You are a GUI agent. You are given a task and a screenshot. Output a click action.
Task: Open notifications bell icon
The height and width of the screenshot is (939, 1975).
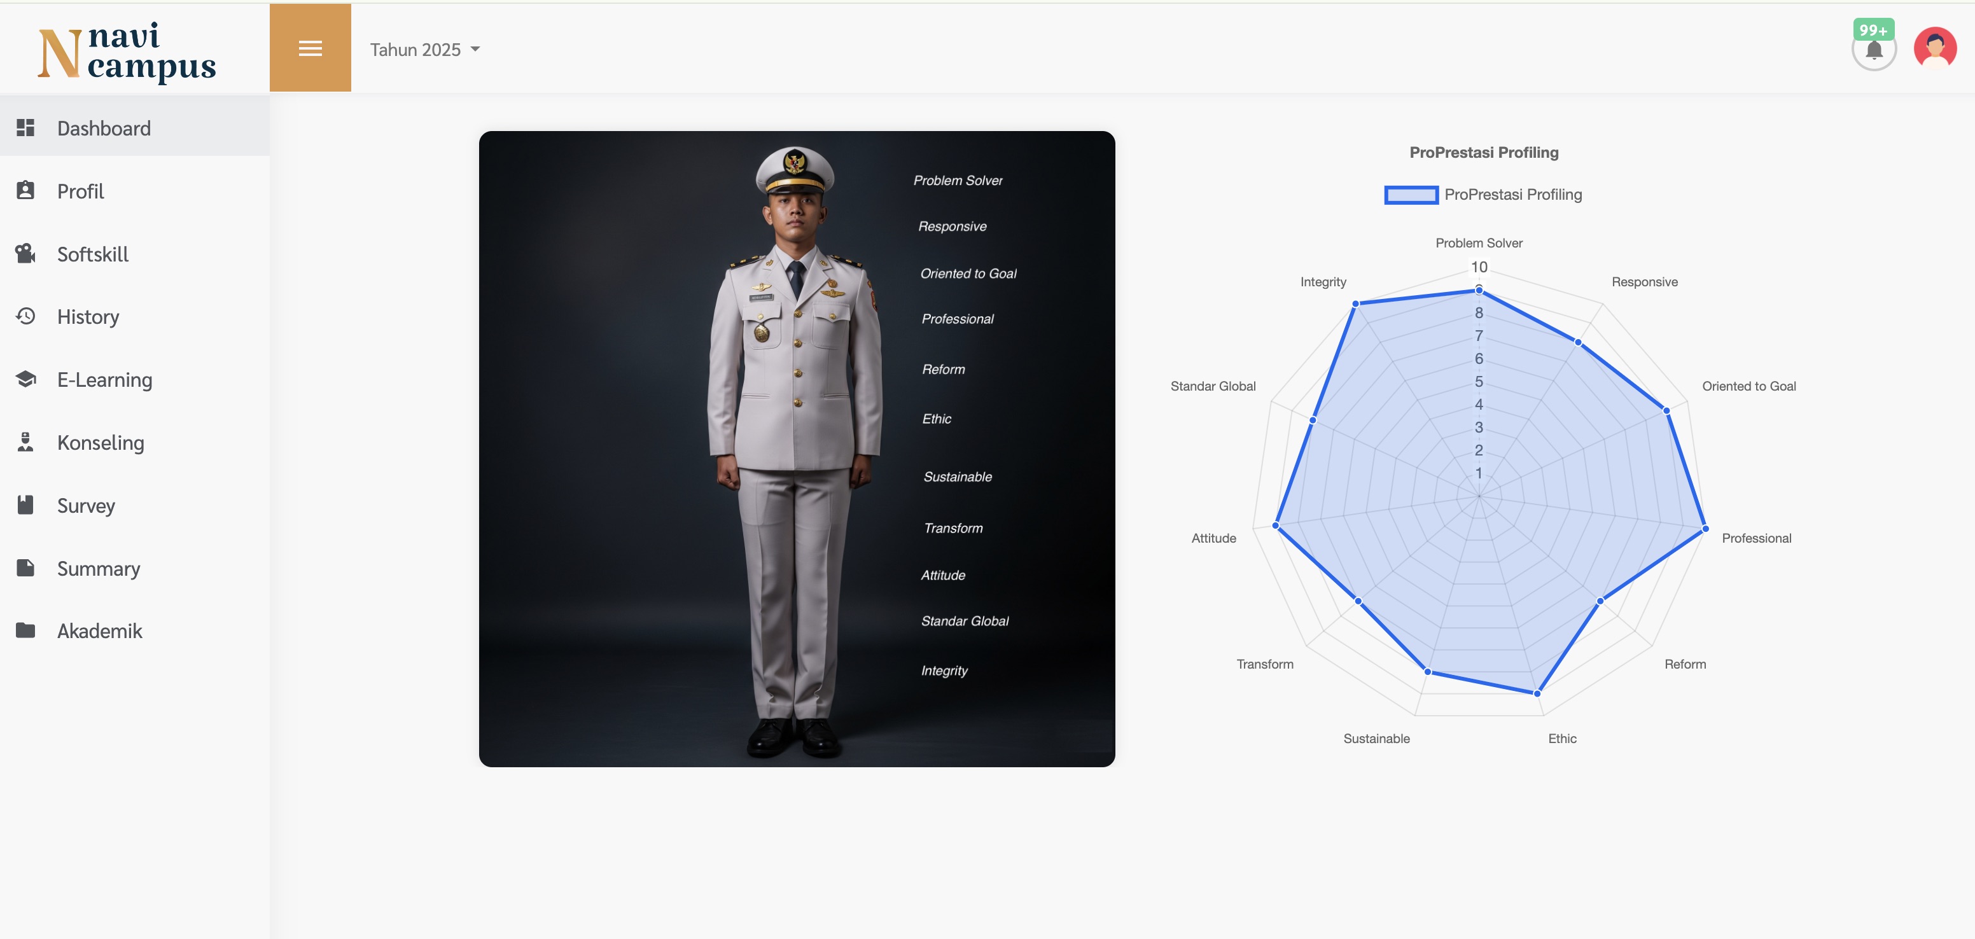point(1874,51)
